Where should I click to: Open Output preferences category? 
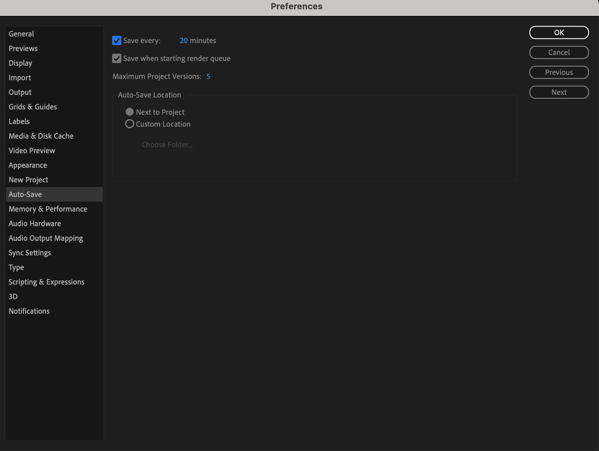pos(54,92)
